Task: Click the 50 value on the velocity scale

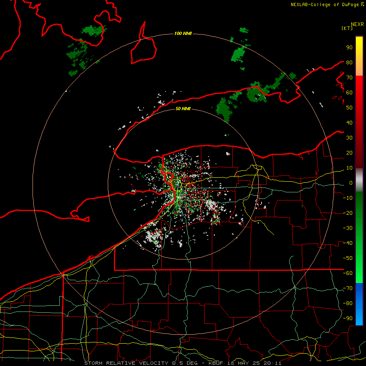Action: coord(349,108)
